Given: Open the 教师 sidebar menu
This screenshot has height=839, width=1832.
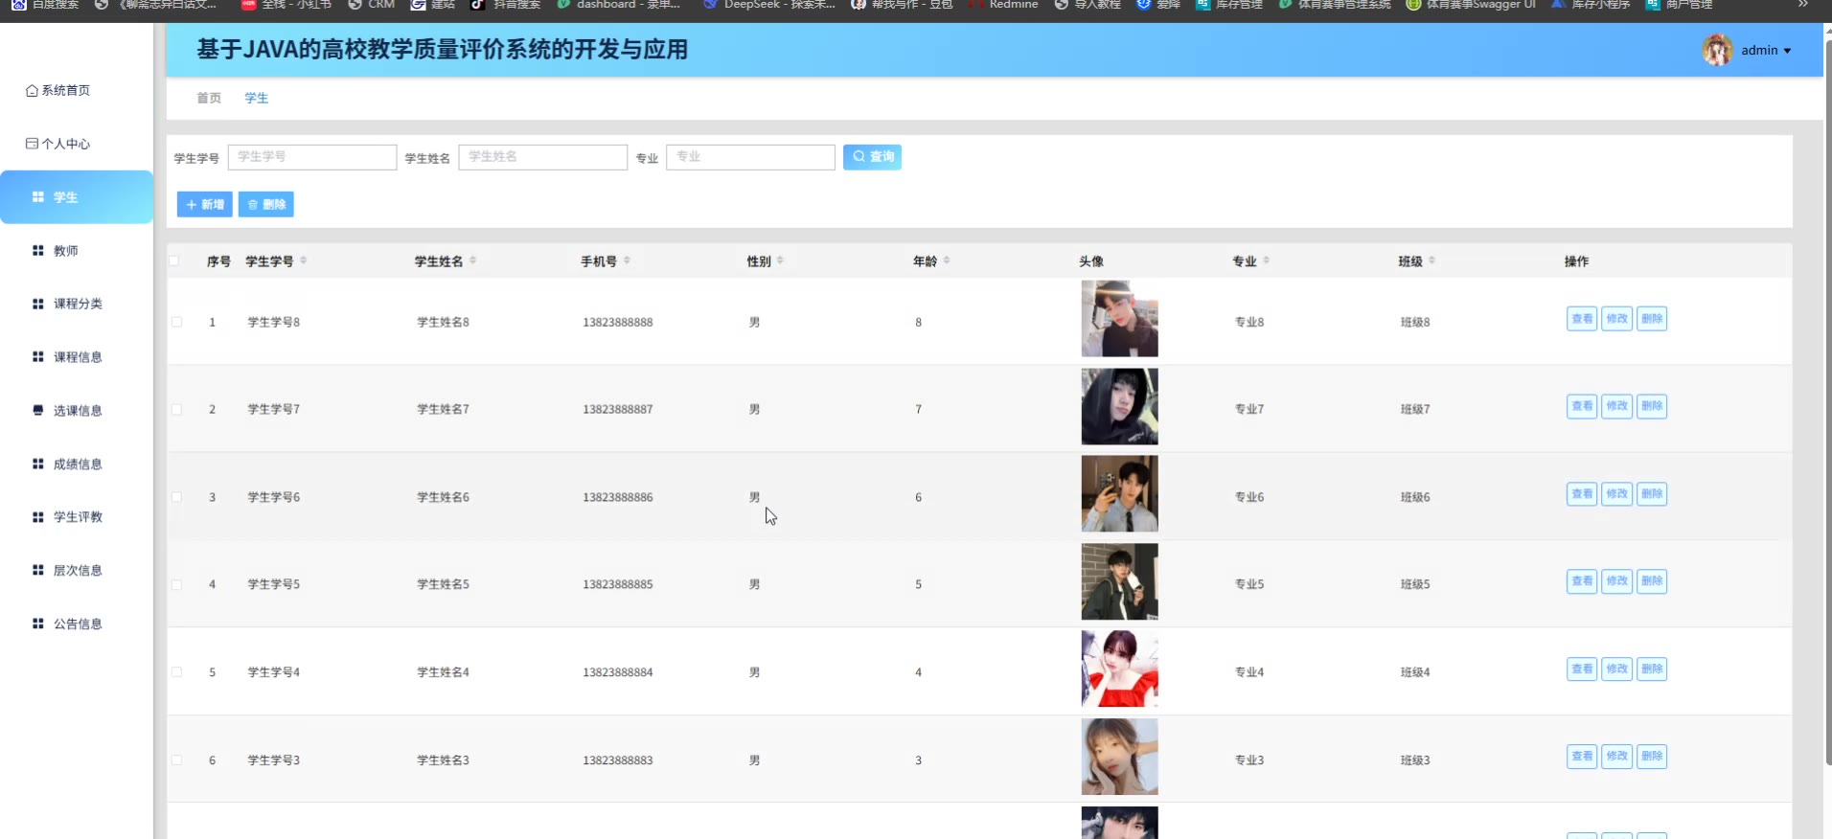Looking at the screenshot, I should pos(77,251).
